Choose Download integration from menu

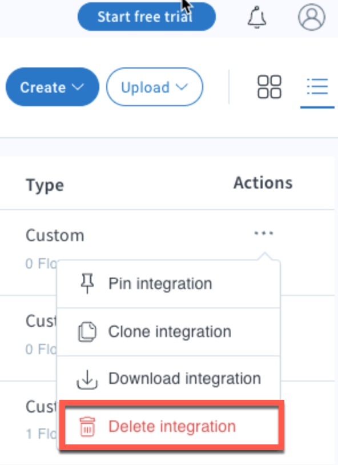(x=168, y=379)
